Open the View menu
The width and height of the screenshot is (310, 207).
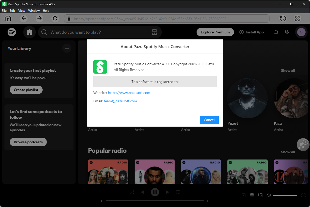click(x=21, y=11)
